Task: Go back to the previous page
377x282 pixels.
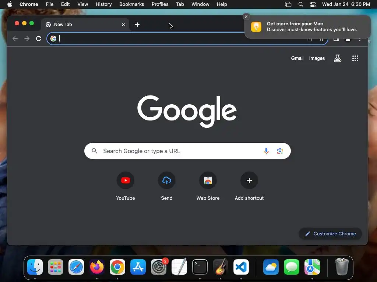Action: (x=15, y=39)
